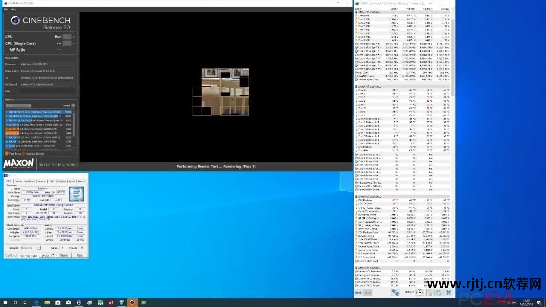Reset HWiNFO elapsed time clock icon
546x307 pixels.
pos(420,293)
